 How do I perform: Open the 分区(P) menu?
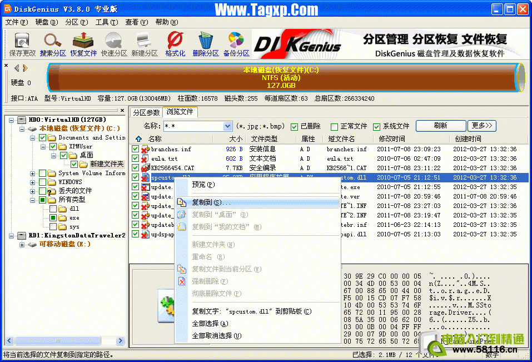tap(77, 22)
